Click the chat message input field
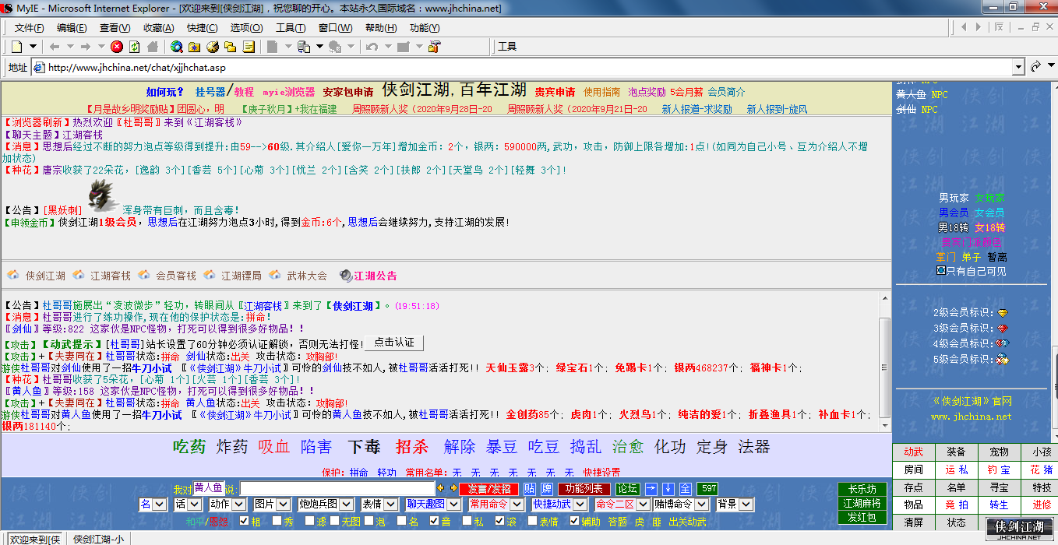 [337, 489]
